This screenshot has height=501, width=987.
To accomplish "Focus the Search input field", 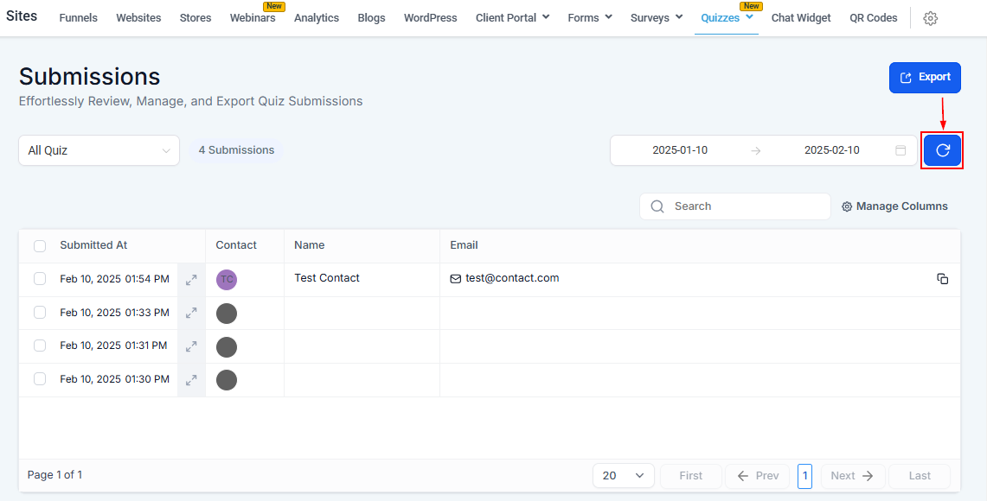I will coord(734,206).
